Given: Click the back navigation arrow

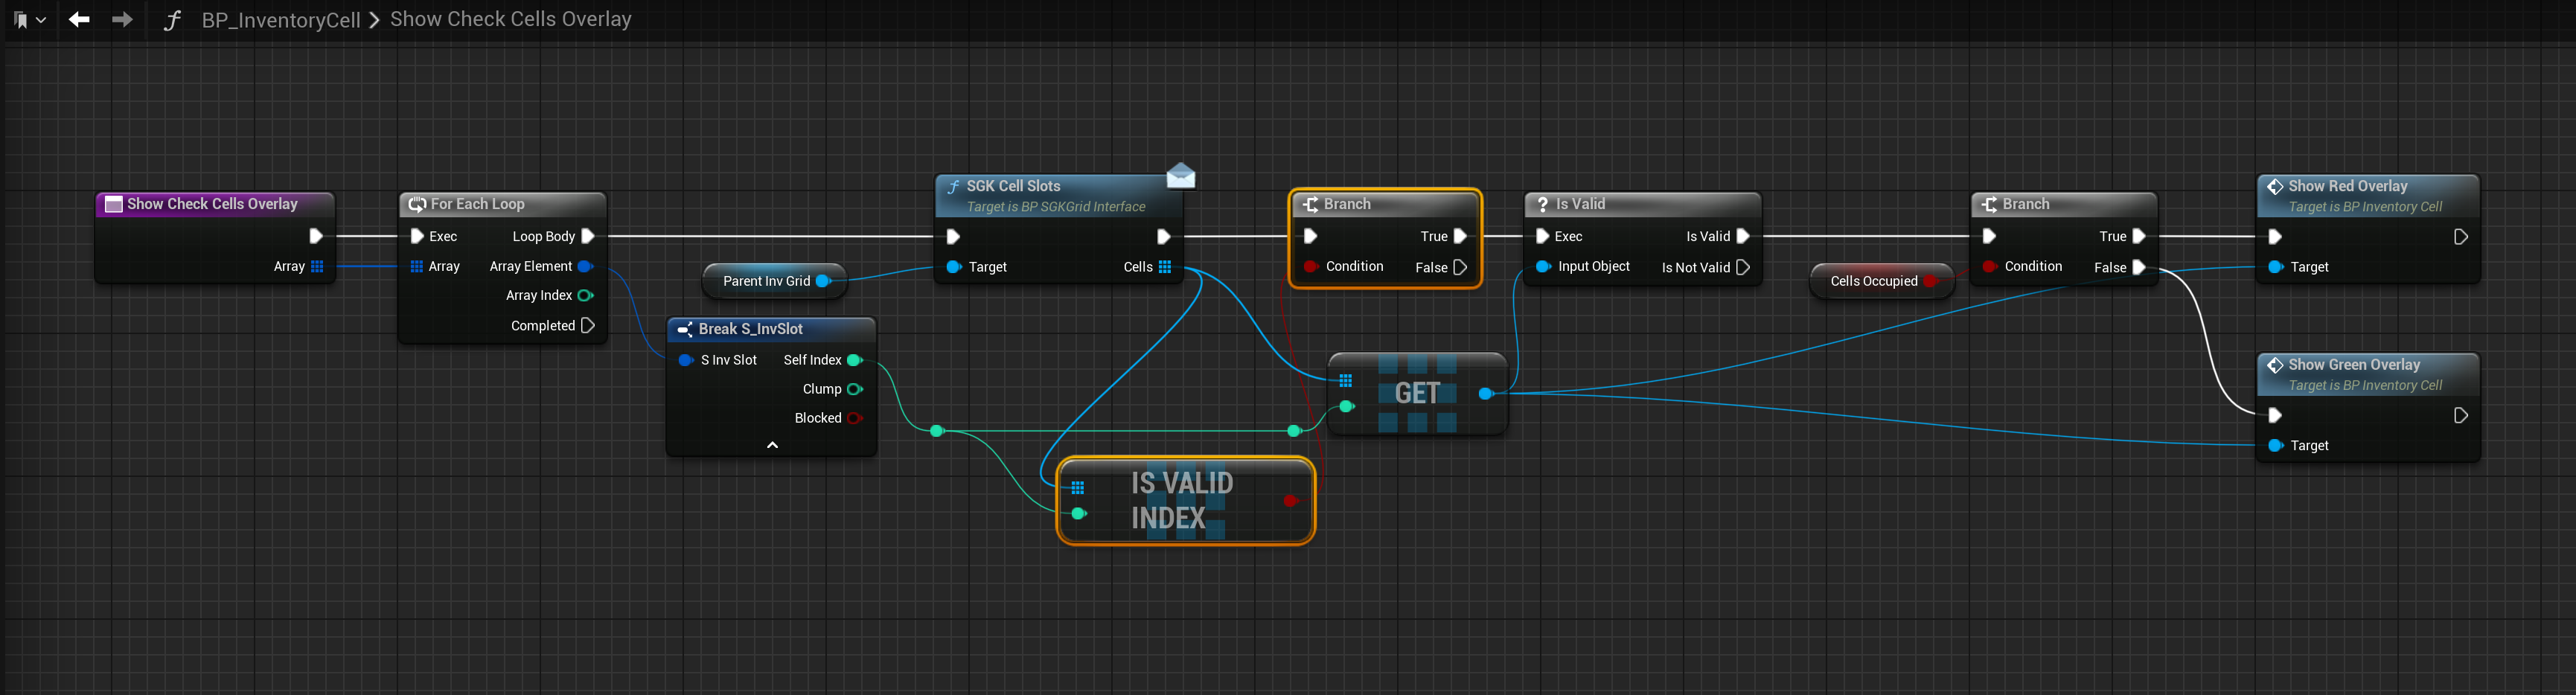Looking at the screenshot, I should click(79, 19).
